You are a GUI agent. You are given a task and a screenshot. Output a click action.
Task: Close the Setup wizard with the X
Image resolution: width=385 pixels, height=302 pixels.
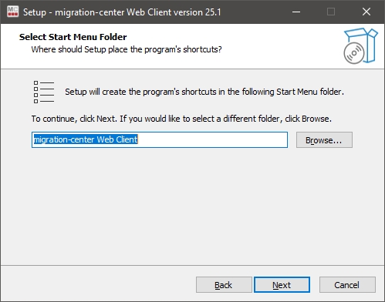coord(366,12)
